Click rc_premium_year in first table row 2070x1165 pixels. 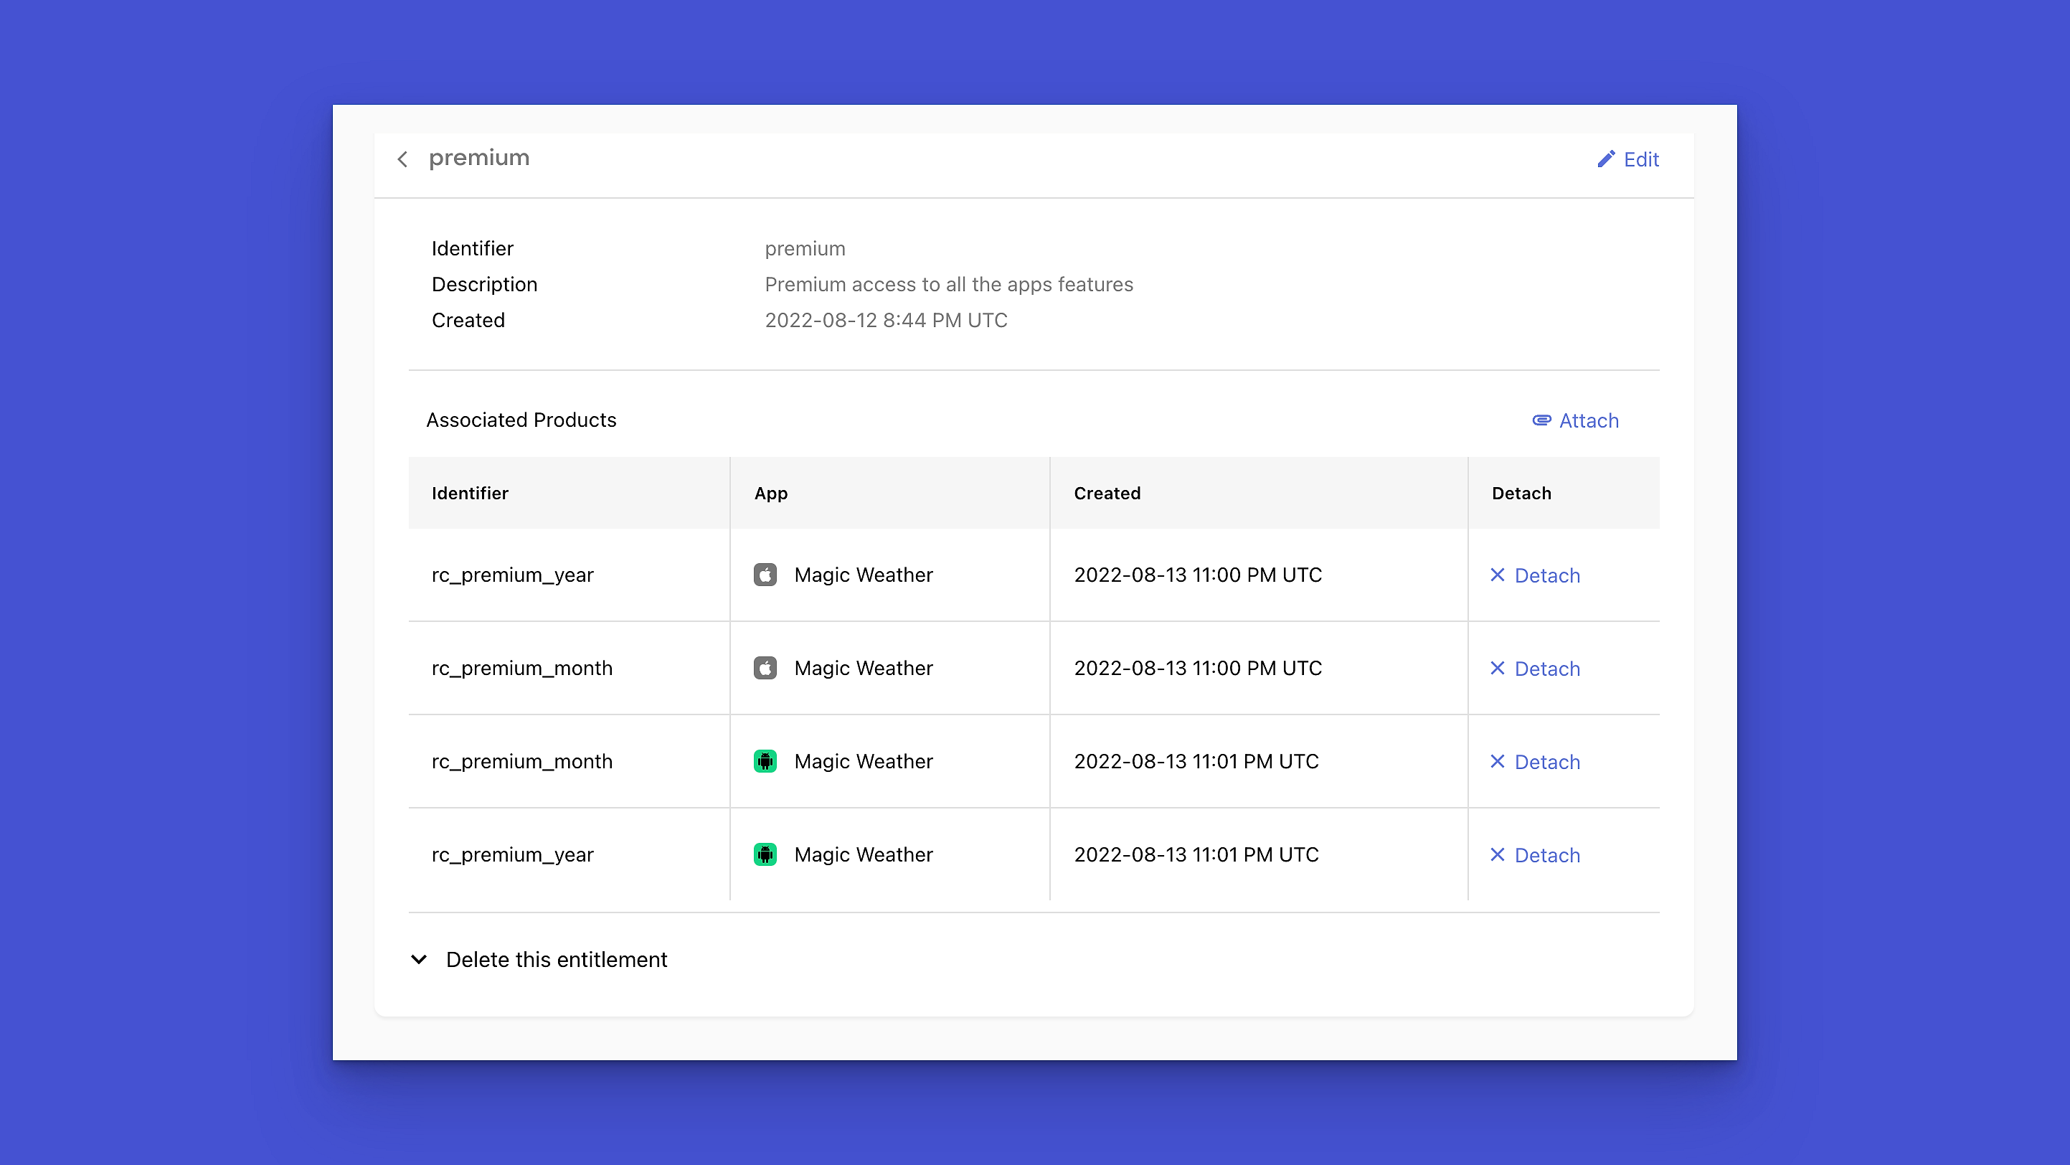point(512,575)
